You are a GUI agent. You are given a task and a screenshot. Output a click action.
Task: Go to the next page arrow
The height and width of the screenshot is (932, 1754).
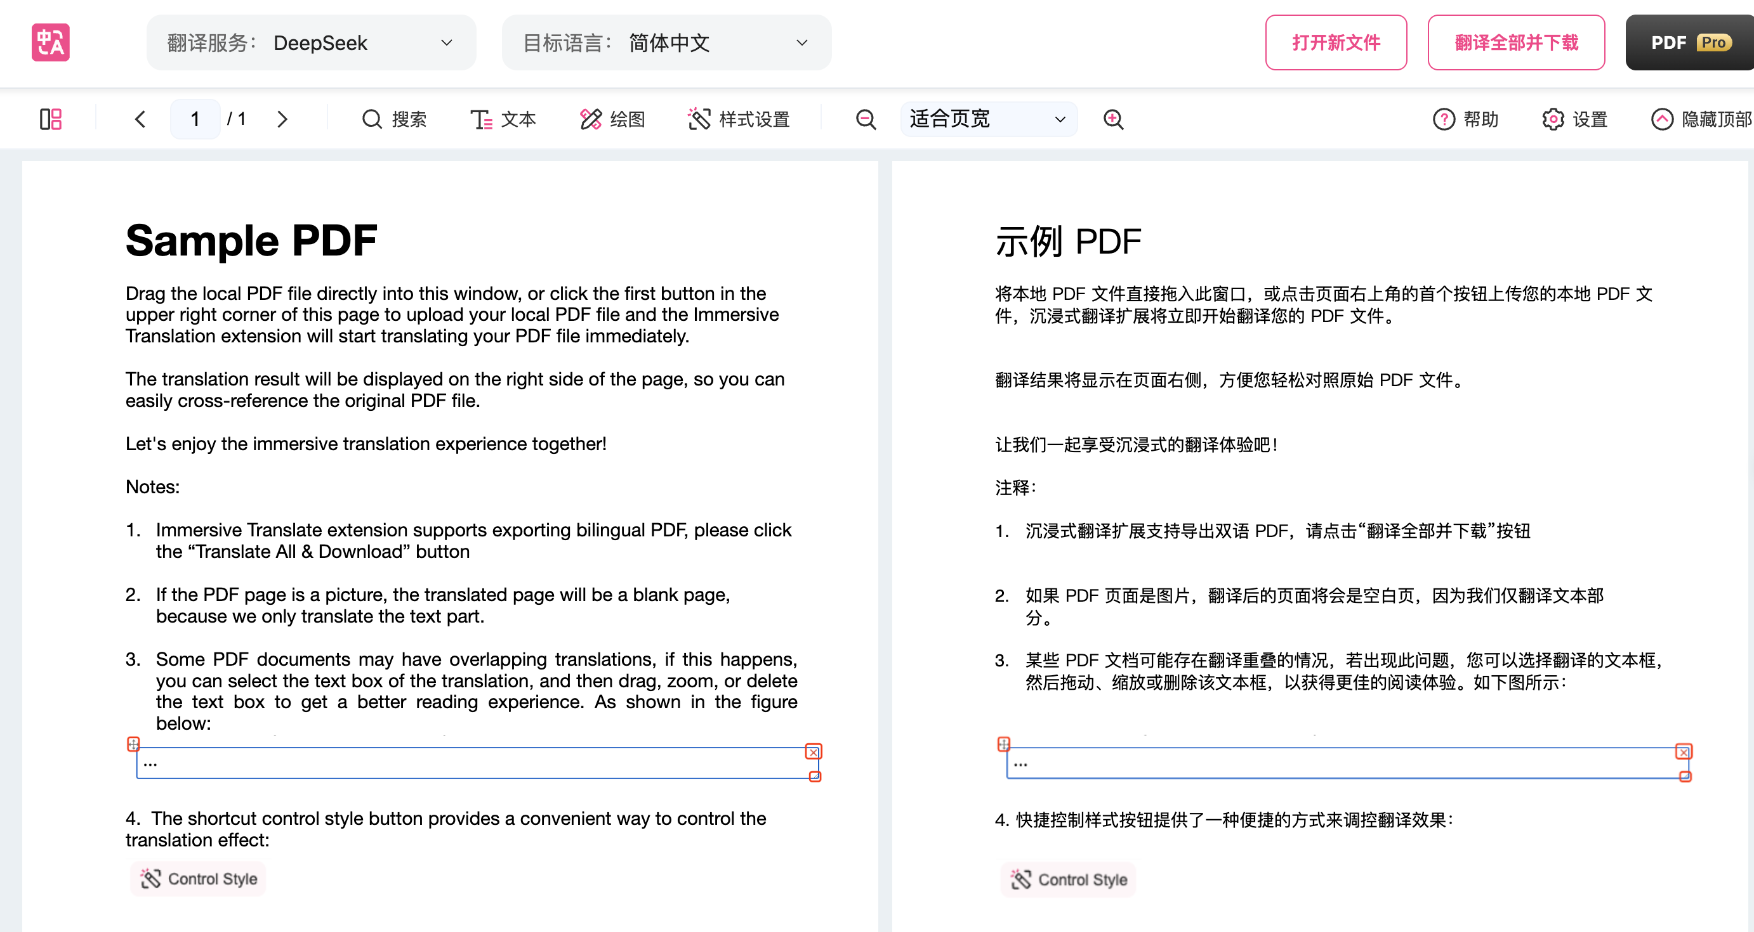[x=282, y=119]
